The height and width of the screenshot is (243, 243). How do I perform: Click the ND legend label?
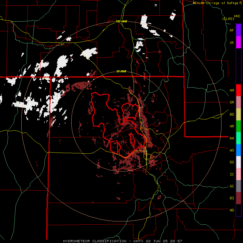pos(232,210)
